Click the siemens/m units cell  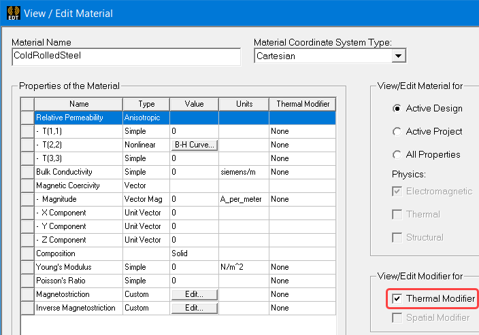[x=244, y=172]
